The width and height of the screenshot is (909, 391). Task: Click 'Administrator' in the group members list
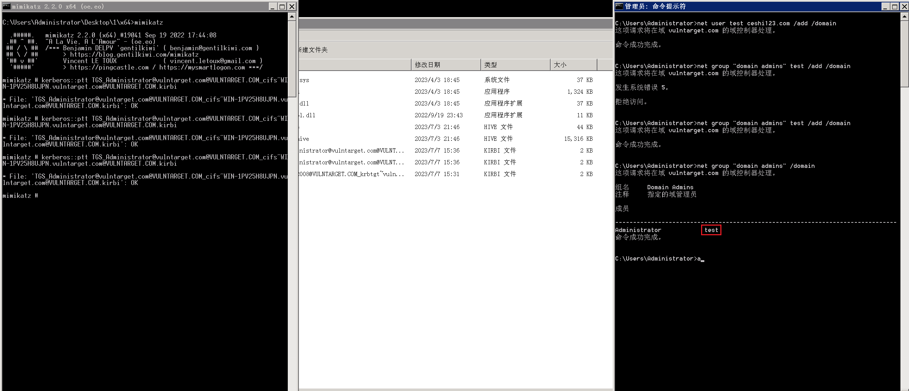point(638,230)
